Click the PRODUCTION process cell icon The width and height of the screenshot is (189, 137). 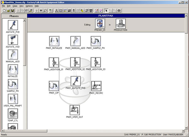coord(121,24)
